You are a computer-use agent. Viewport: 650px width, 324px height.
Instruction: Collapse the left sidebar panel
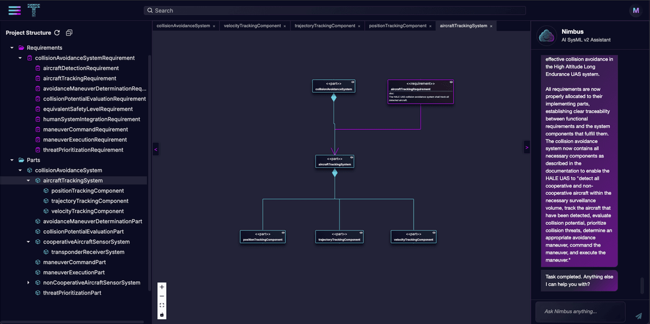click(x=155, y=148)
